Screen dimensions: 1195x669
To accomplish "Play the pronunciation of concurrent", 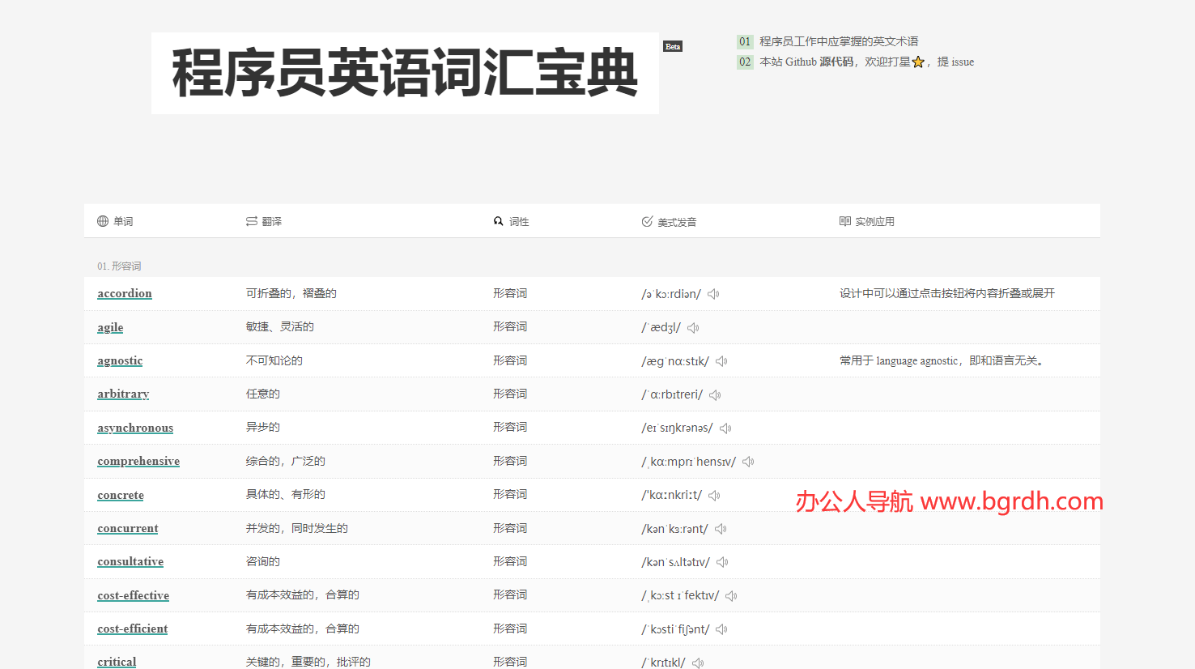I will (720, 528).
